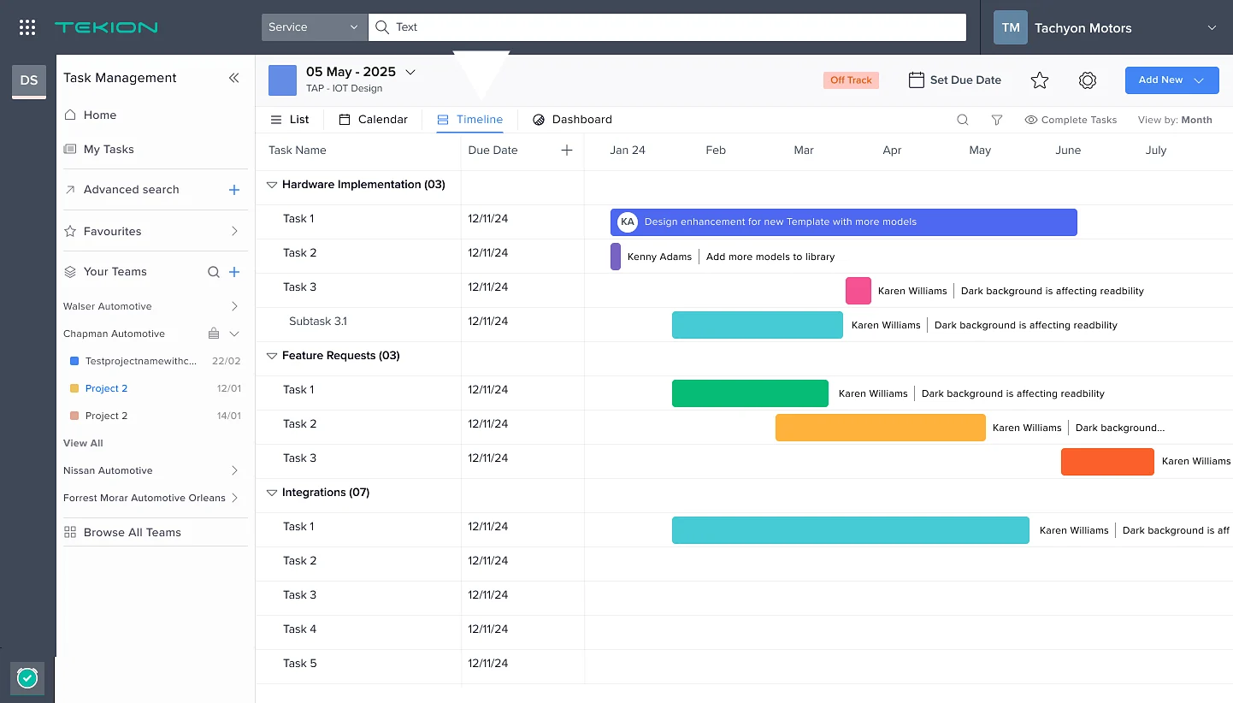Select the Timeline tab

tap(470, 120)
